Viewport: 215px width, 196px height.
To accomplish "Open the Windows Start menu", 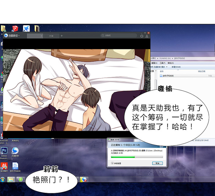I will tap(2, 179).
